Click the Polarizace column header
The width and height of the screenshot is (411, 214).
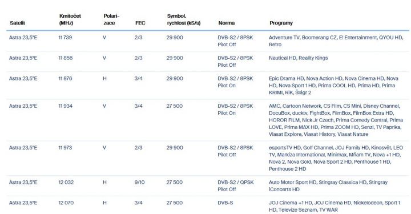pyautogui.click(x=111, y=19)
